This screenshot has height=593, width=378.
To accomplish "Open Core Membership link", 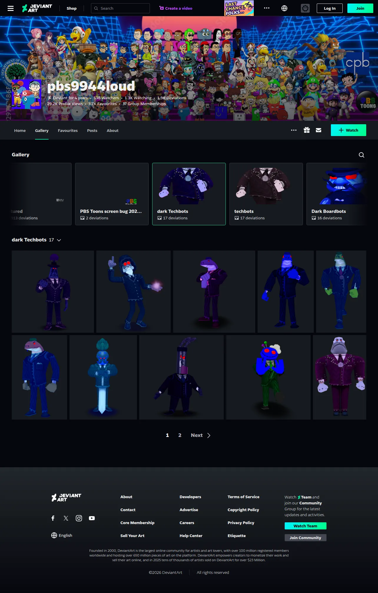I will point(137,523).
